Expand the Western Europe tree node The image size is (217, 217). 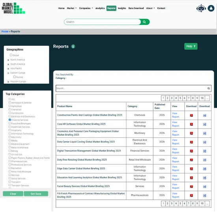coord(8,82)
